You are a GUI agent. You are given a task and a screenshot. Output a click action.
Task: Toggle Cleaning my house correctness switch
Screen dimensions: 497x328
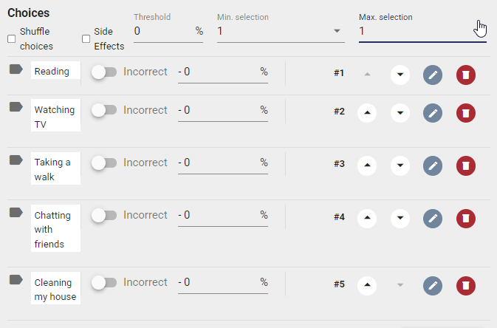point(104,282)
